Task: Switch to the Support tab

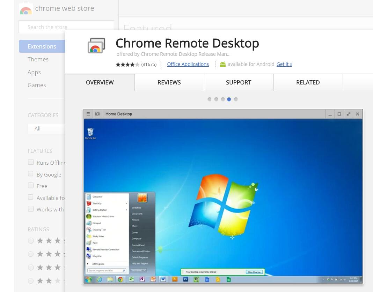Action: (239, 82)
